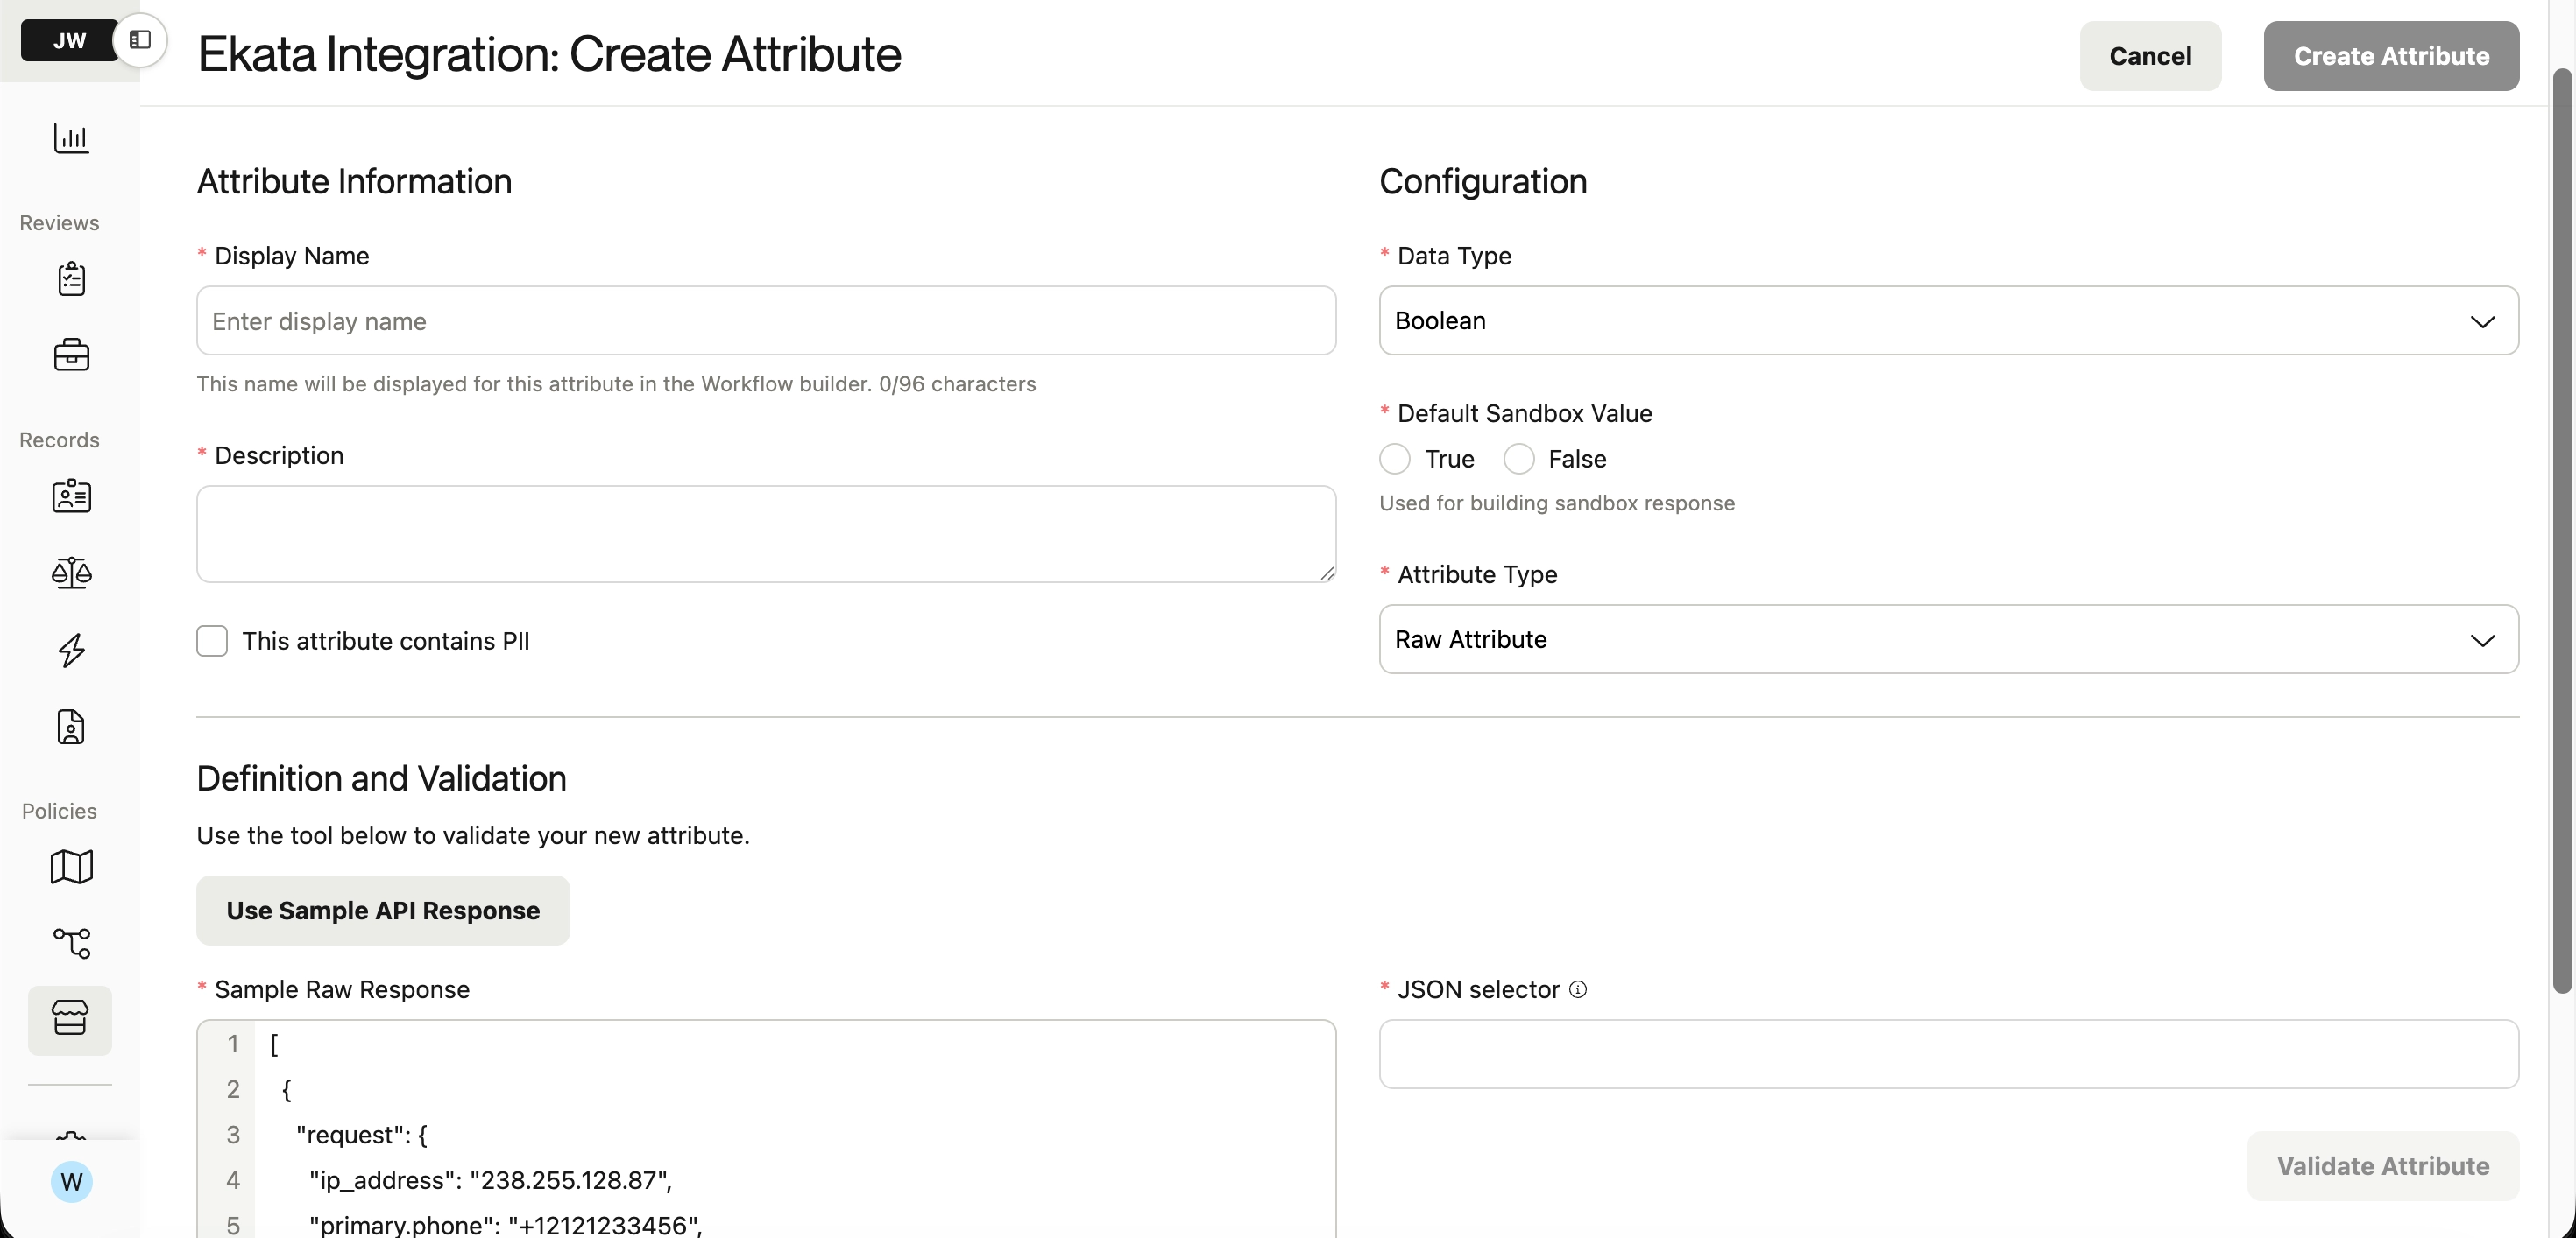Click into the Sample Raw Response editor
This screenshot has width=2576, height=1238.
pyautogui.click(x=766, y=1129)
